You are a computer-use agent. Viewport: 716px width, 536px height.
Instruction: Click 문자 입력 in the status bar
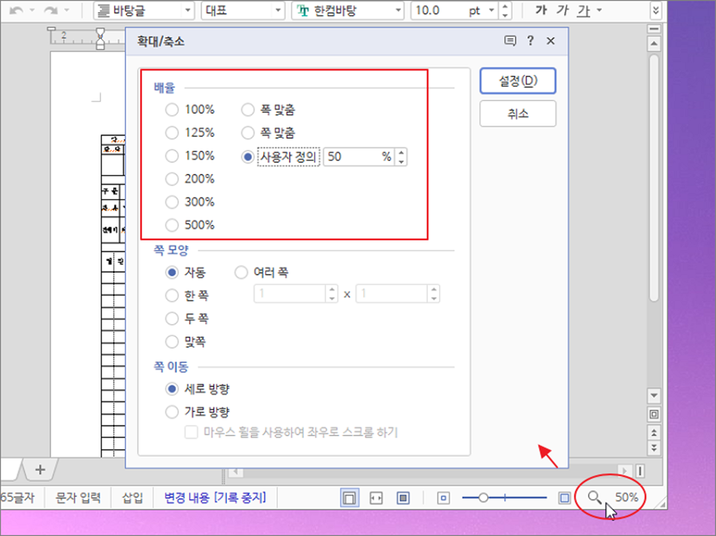coord(78,498)
